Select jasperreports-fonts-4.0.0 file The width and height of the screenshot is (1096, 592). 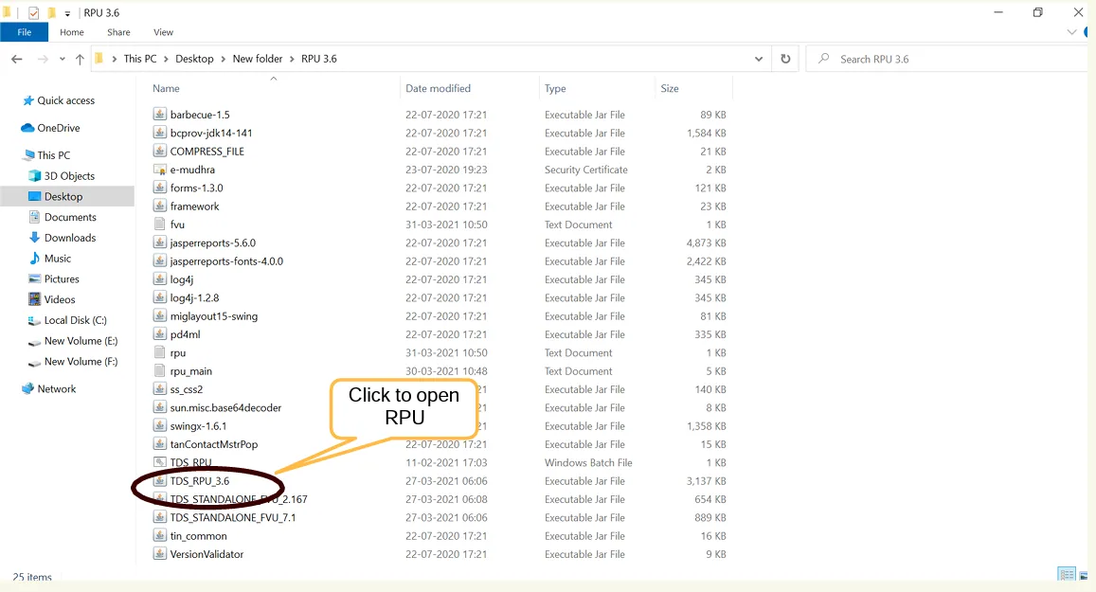click(226, 260)
